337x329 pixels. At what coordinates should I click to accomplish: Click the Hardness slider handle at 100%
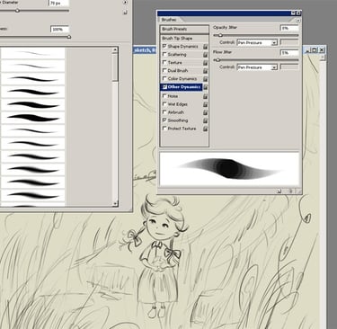point(69,37)
